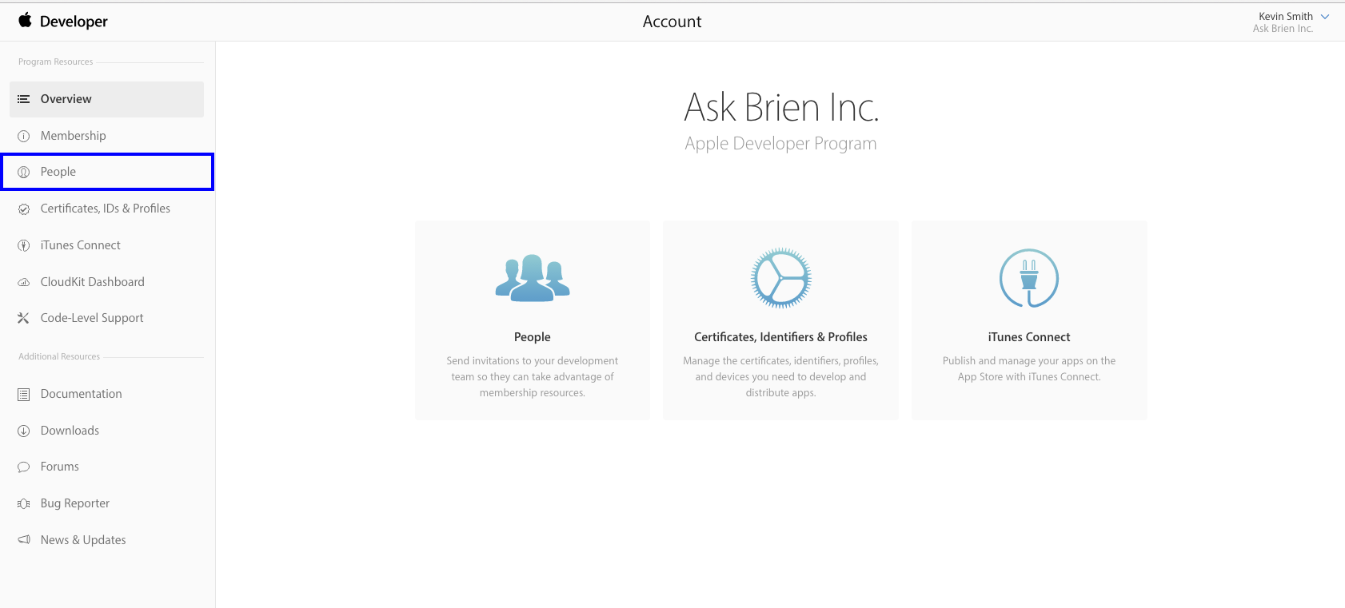This screenshot has width=1345, height=608.
Task: Open News & Updates link
Action: [107, 540]
